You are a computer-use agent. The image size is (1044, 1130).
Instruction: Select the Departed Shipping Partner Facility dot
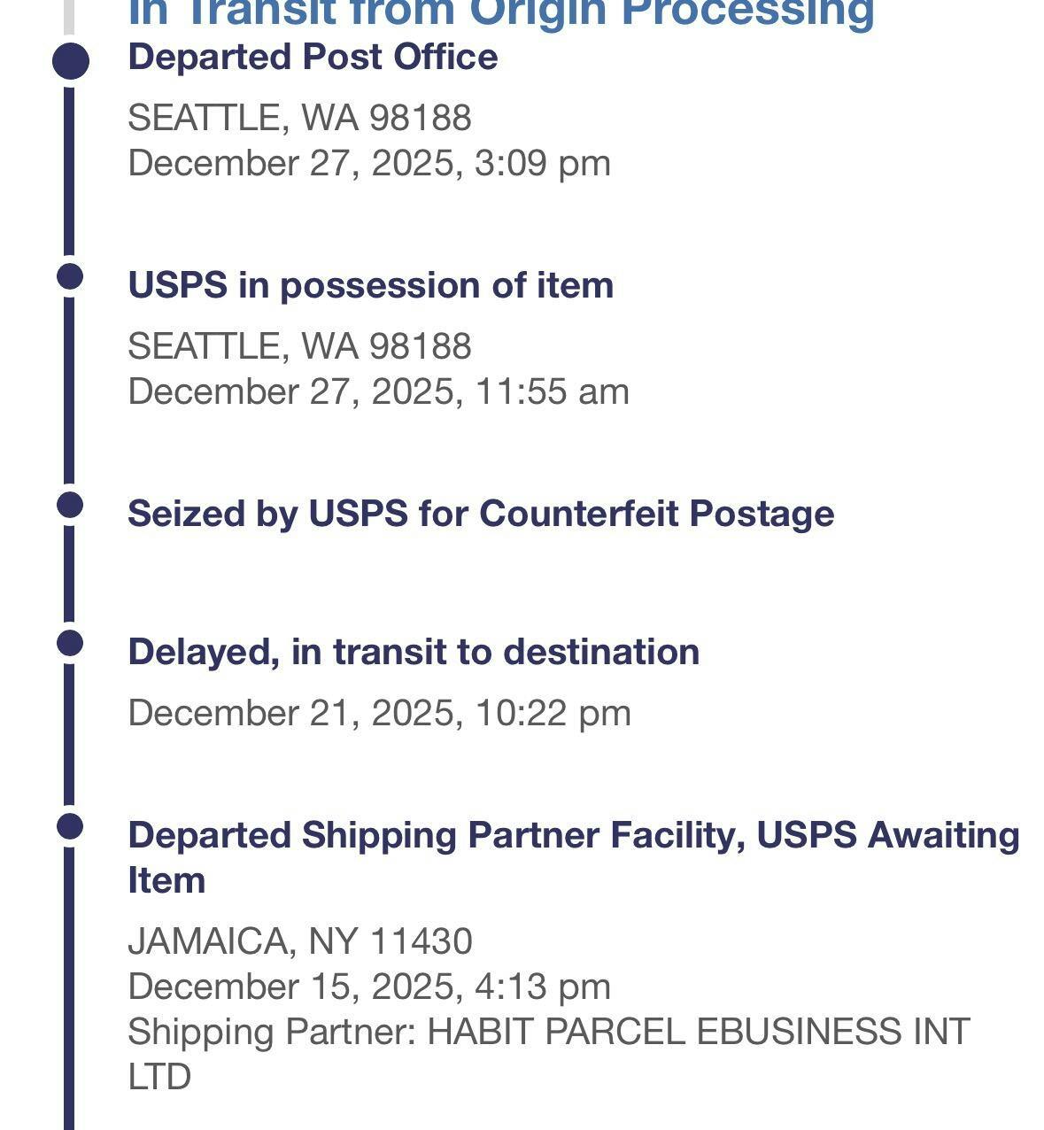70,826
